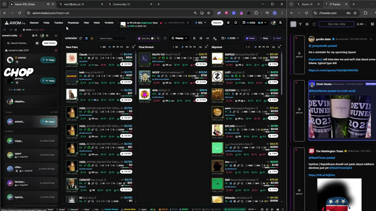The height and width of the screenshot is (211, 376).
Task: Select preset P2 in New Pairs header
Action: pos(117,47)
